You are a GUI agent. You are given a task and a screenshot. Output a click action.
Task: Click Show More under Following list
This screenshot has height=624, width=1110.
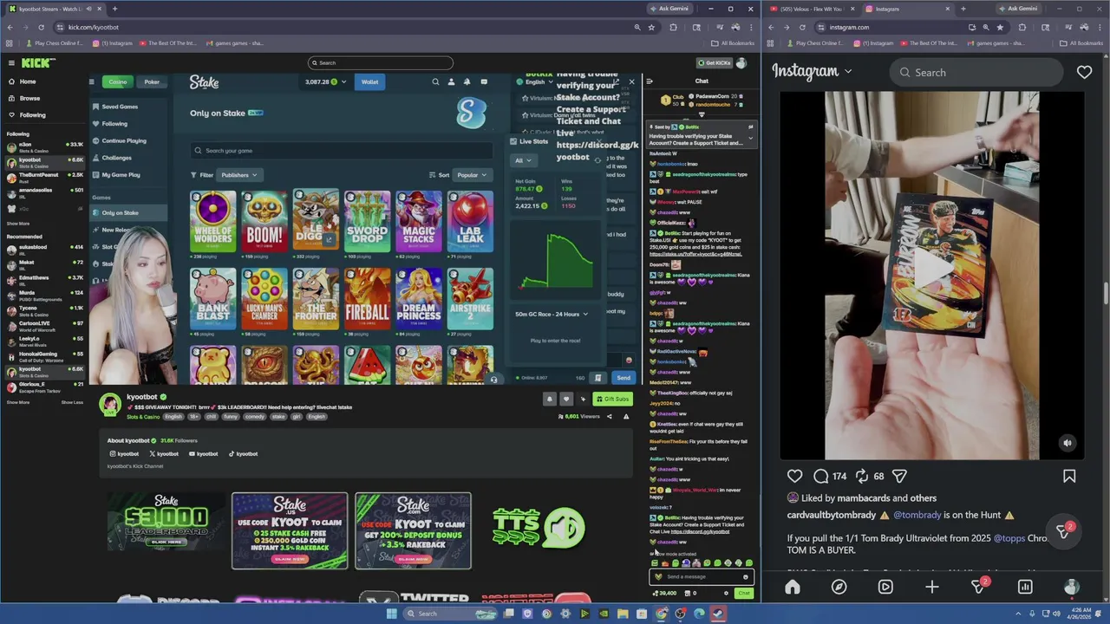coord(17,224)
